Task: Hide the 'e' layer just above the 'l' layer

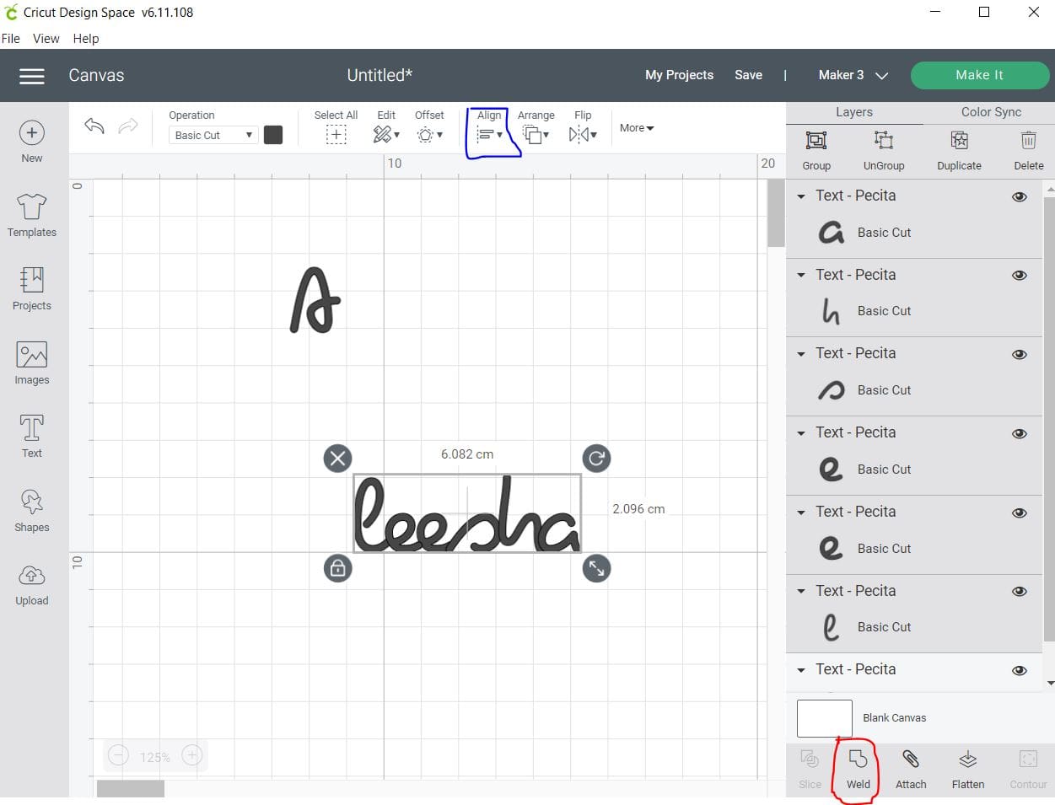Action: click(x=1020, y=513)
